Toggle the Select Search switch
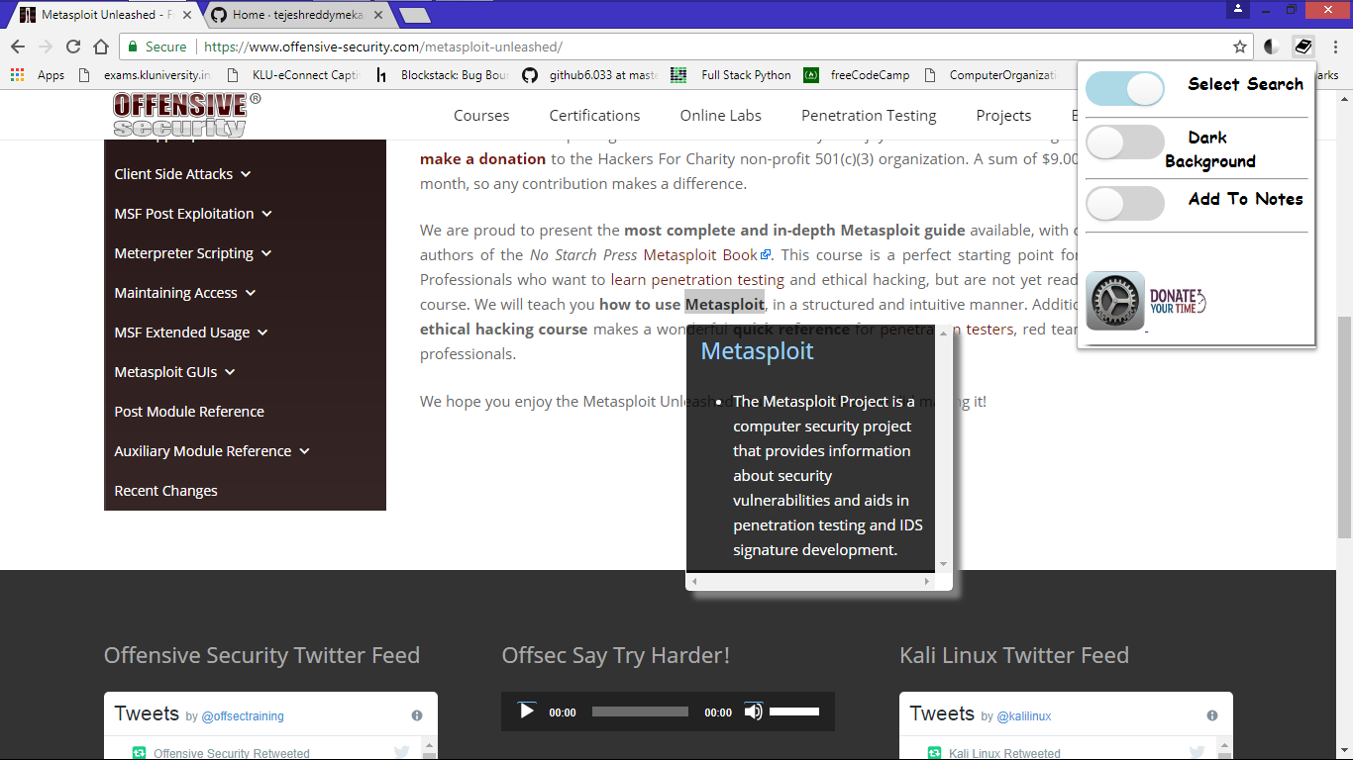 [1125, 89]
